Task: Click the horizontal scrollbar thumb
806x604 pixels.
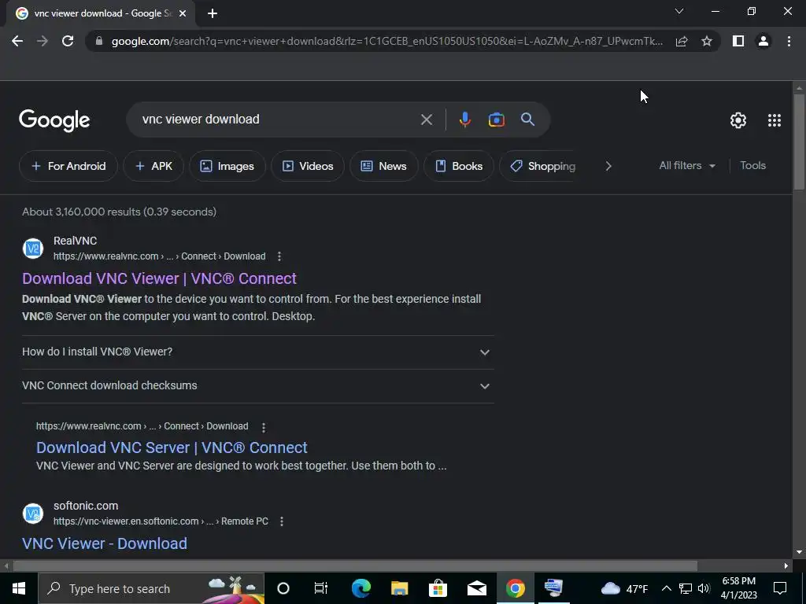Action: (355, 566)
